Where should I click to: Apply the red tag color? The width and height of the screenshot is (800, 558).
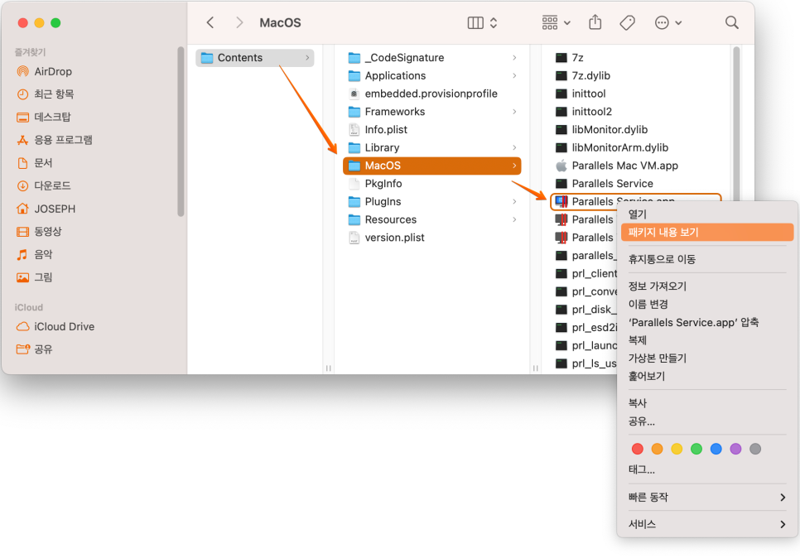pyautogui.click(x=637, y=449)
